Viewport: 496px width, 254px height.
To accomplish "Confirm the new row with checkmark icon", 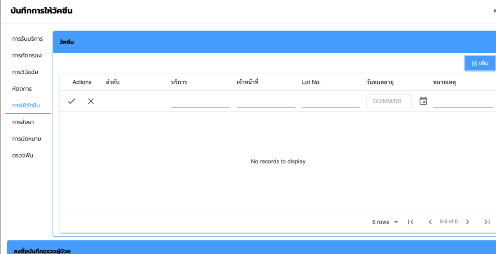I will (x=72, y=101).
